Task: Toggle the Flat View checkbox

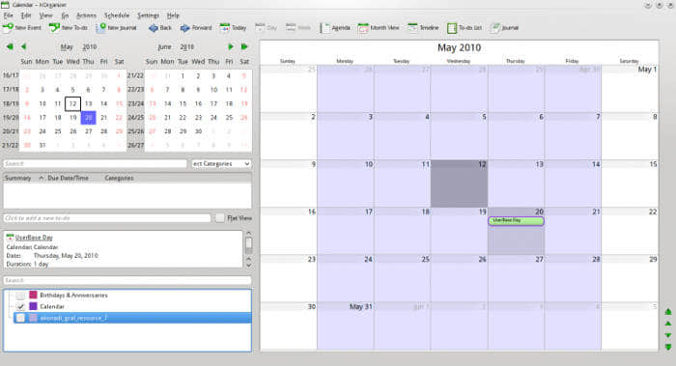Action: click(x=220, y=218)
